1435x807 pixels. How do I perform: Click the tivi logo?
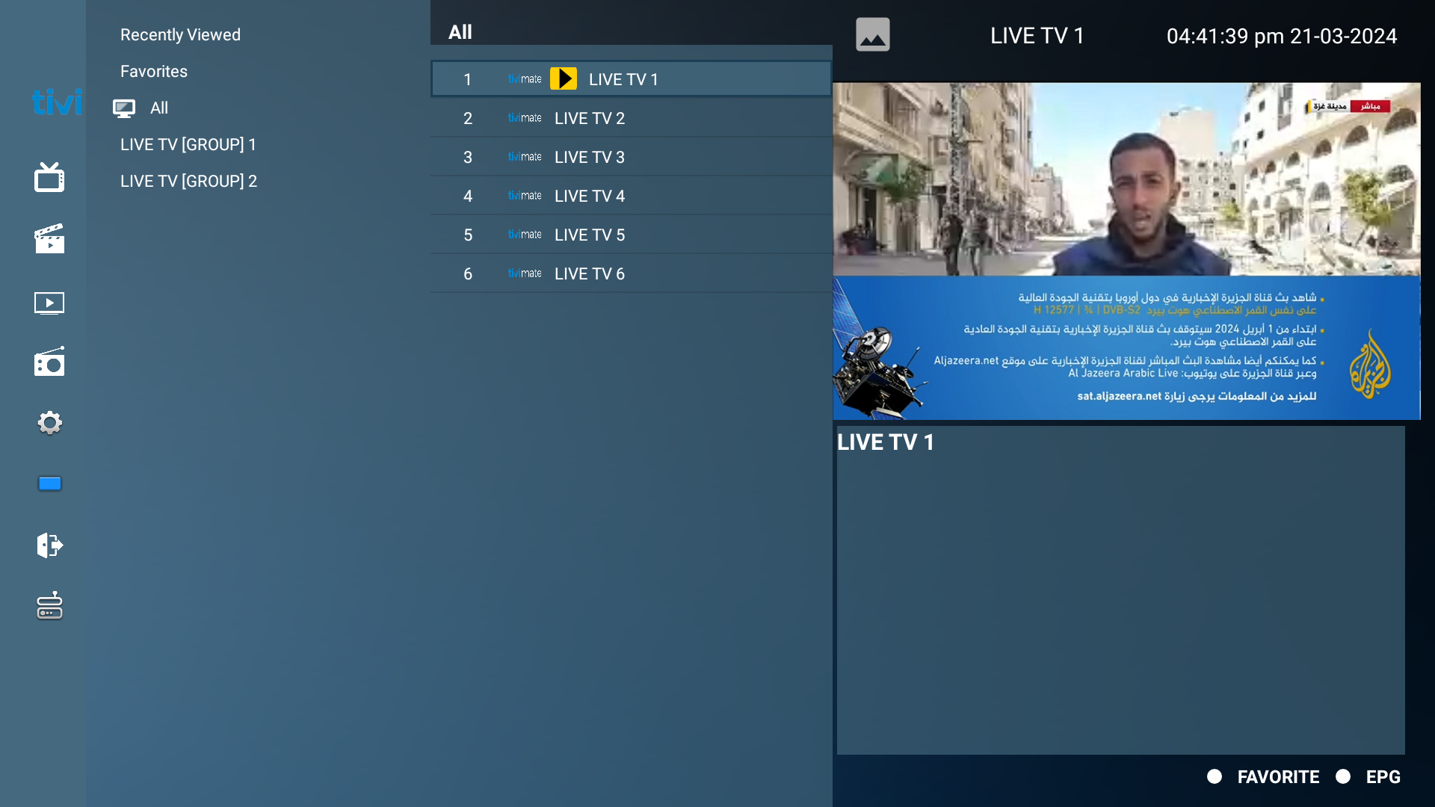tap(57, 102)
